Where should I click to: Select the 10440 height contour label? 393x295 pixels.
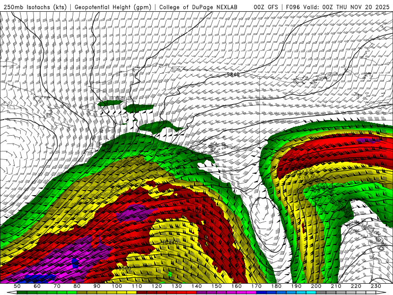(170, 242)
